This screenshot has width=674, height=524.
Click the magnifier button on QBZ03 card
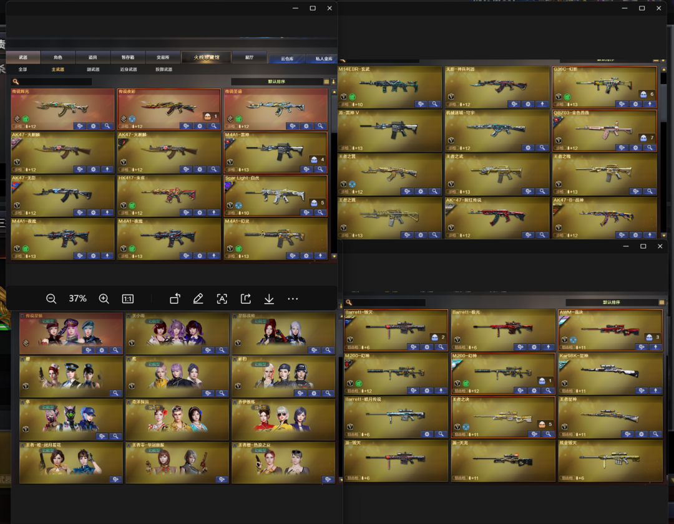click(x=650, y=148)
